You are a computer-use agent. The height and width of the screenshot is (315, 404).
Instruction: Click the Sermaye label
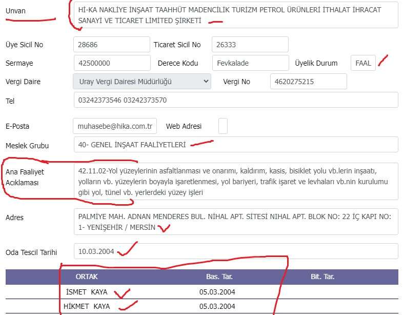tap(19, 63)
